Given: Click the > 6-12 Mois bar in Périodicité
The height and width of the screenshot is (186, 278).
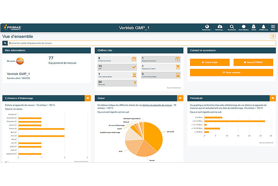Looking at the screenshot, I should [x=235, y=121].
